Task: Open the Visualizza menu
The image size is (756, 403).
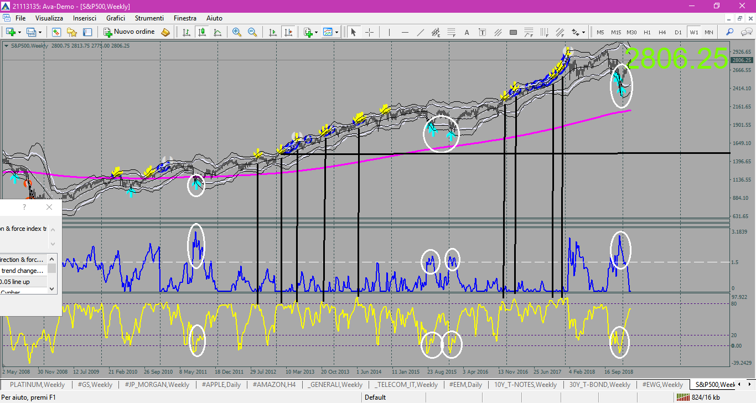Action: tap(49, 18)
